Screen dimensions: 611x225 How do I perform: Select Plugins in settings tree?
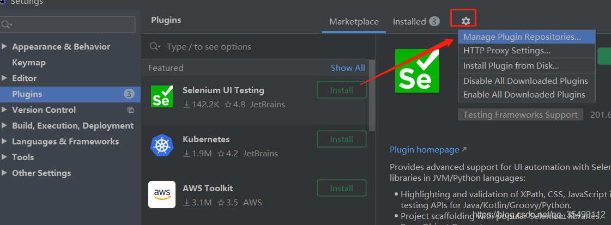(x=70, y=94)
